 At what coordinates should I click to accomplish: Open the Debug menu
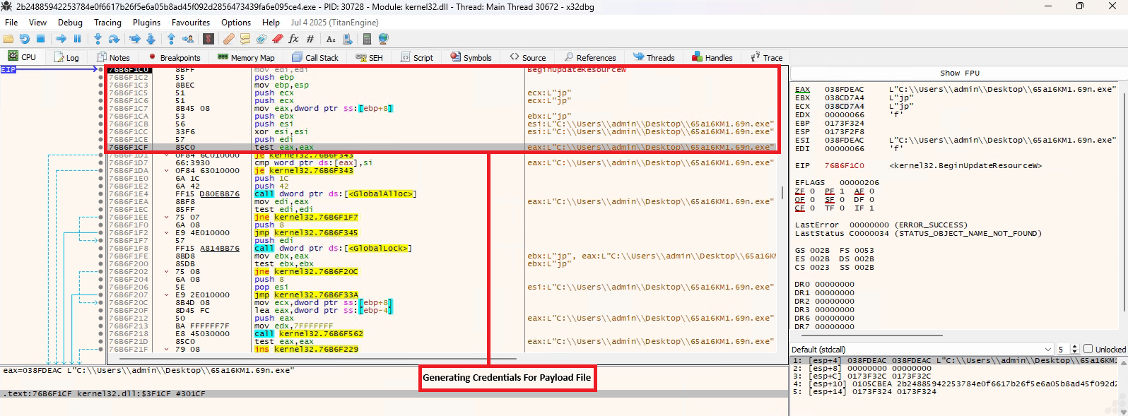click(x=70, y=23)
